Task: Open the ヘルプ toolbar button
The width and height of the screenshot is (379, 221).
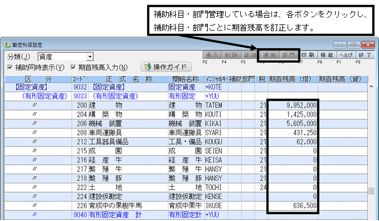Action: pos(346,55)
